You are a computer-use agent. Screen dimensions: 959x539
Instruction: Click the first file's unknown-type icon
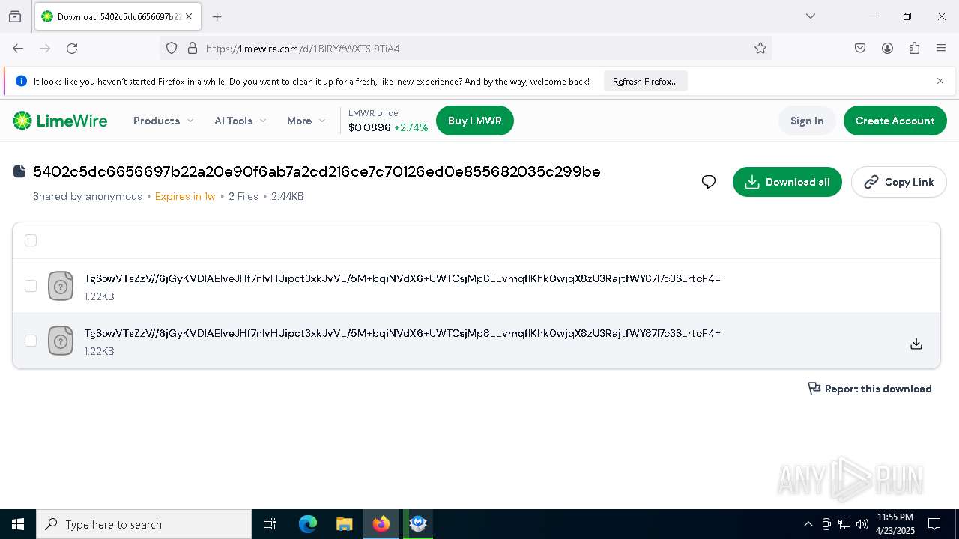tap(61, 286)
